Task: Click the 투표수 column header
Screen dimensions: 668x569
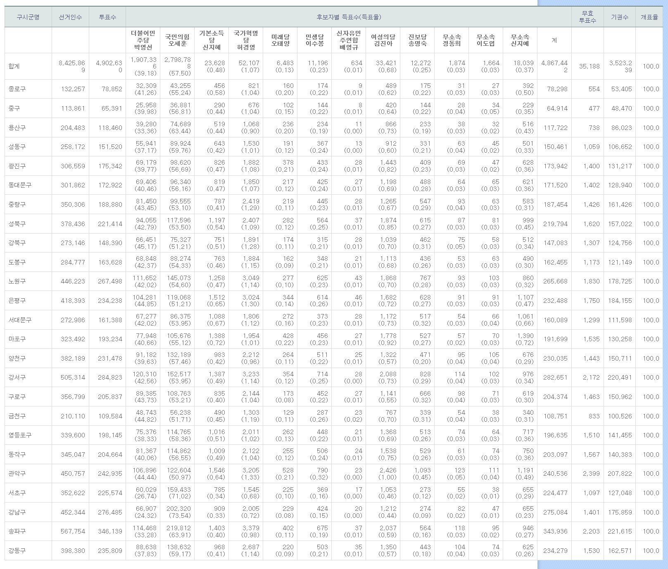Action: click(107, 17)
